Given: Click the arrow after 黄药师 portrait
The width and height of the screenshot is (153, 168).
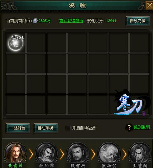Looking at the screenshot, I should click(31, 154).
